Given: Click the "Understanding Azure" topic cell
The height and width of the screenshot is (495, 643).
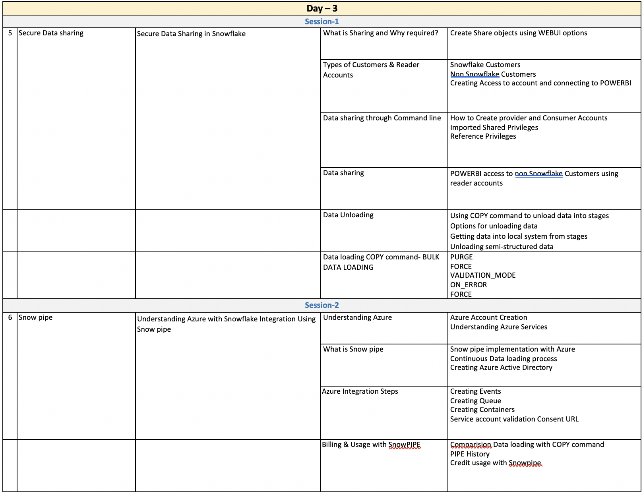Looking at the screenshot, I should (x=357, y=317).
